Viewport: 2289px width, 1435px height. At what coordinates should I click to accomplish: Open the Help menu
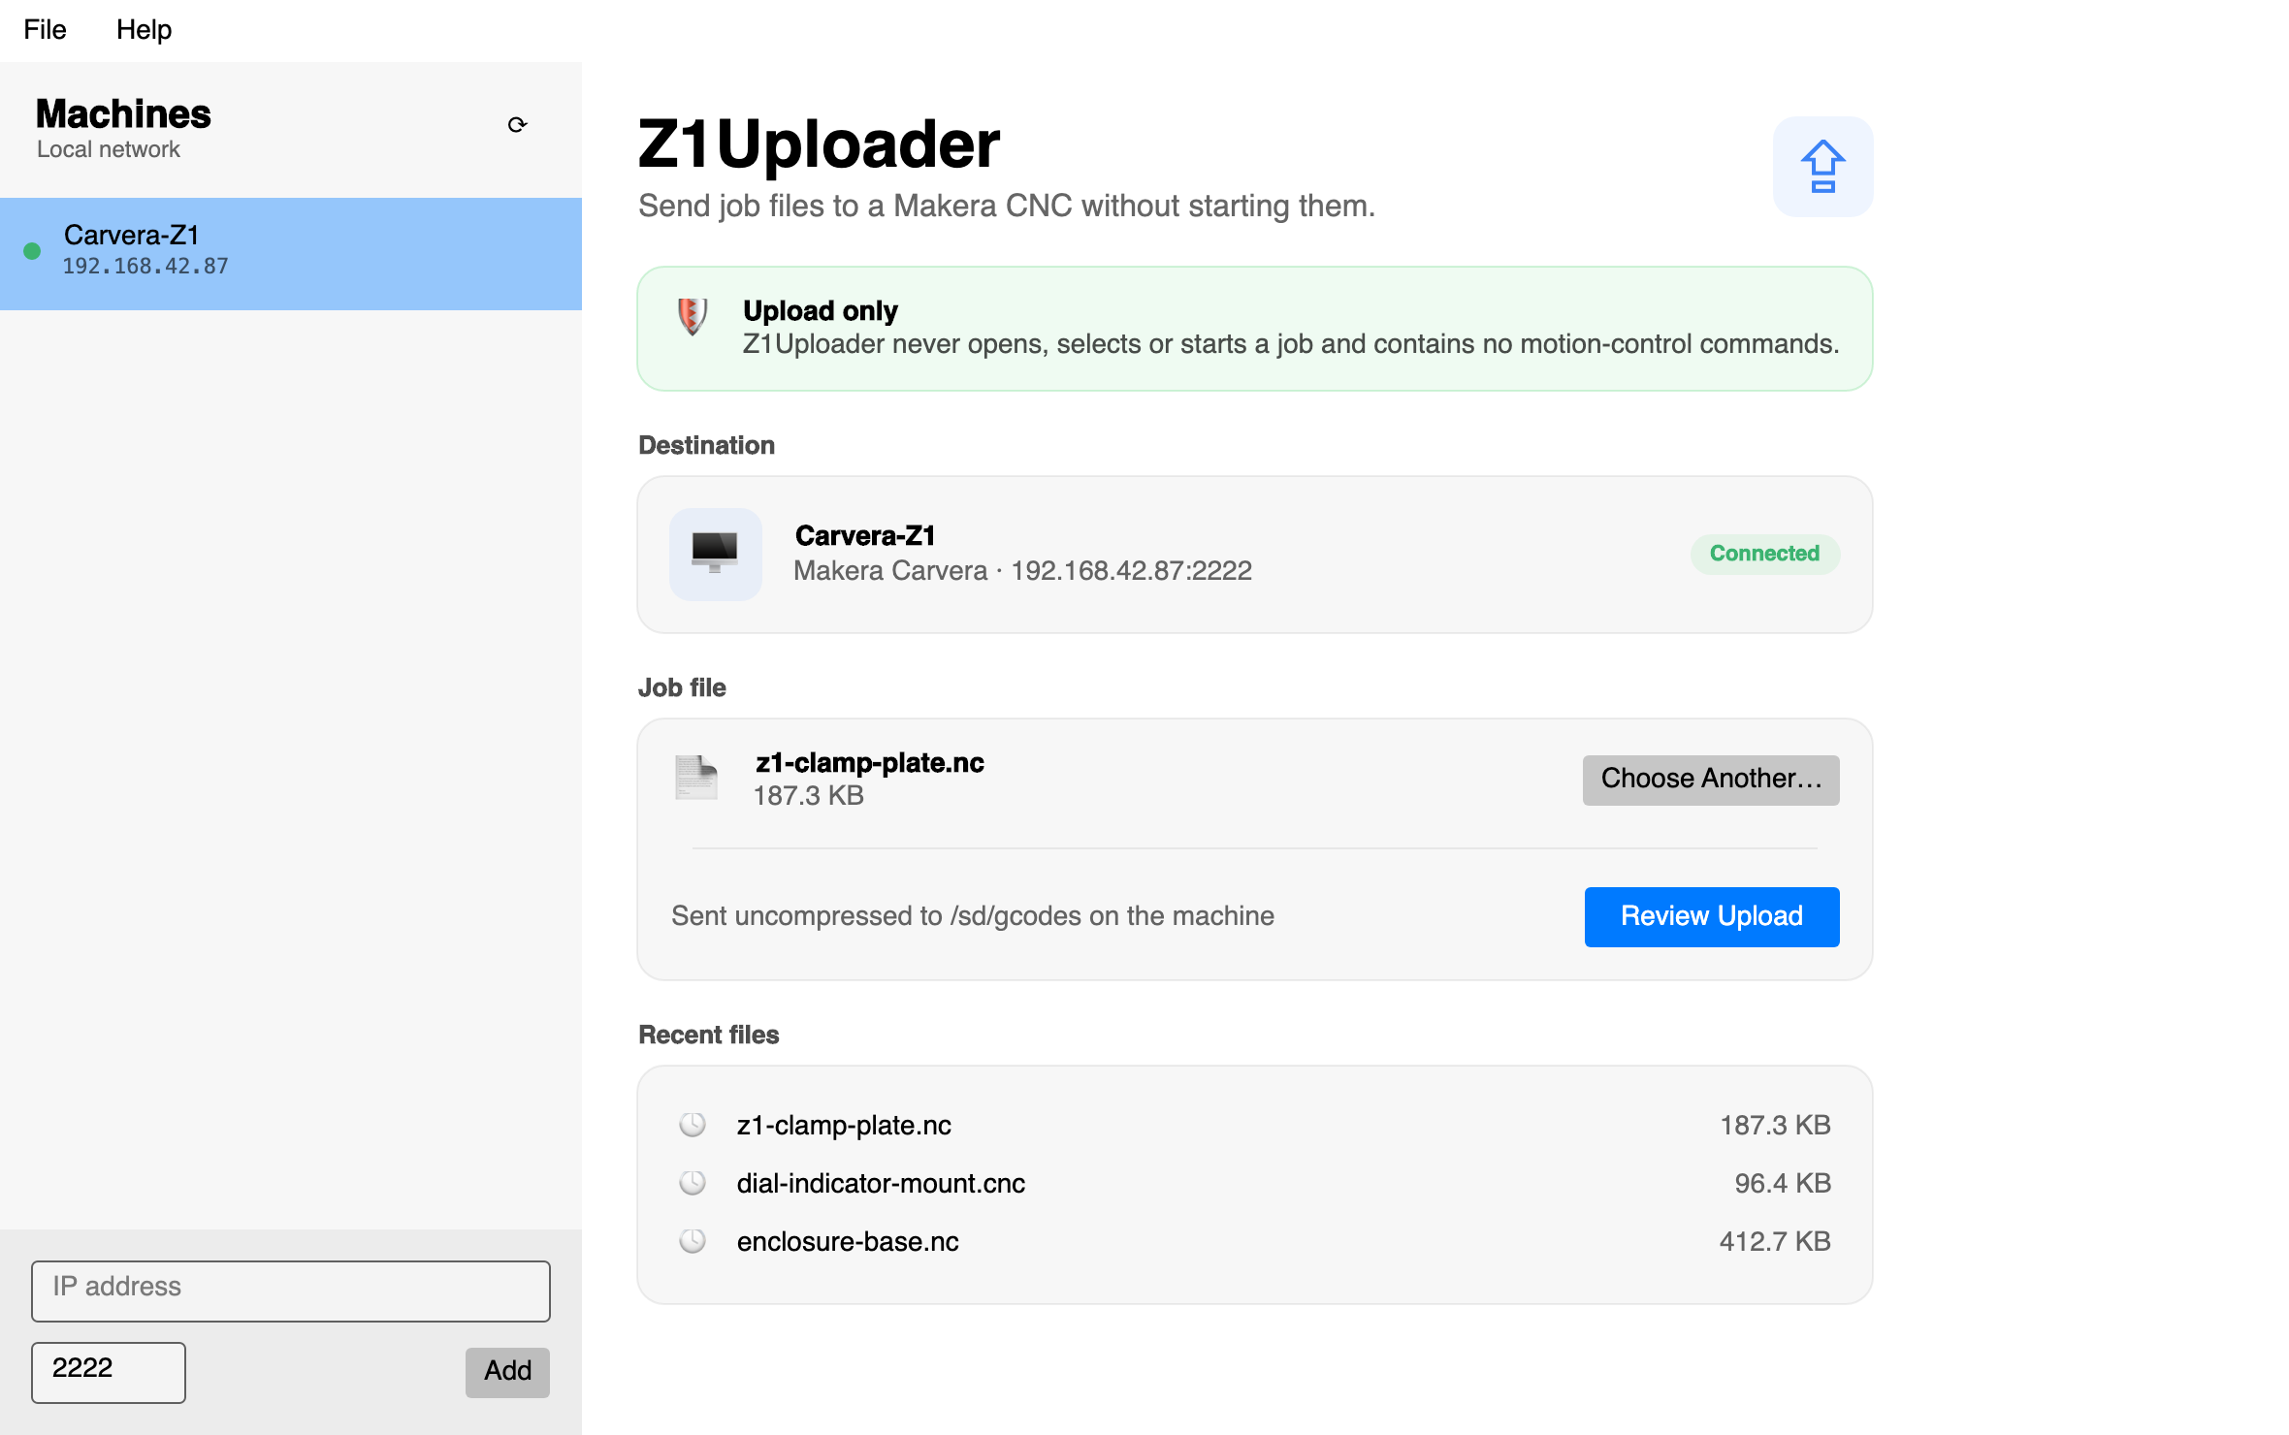click(x=144, y=29)
